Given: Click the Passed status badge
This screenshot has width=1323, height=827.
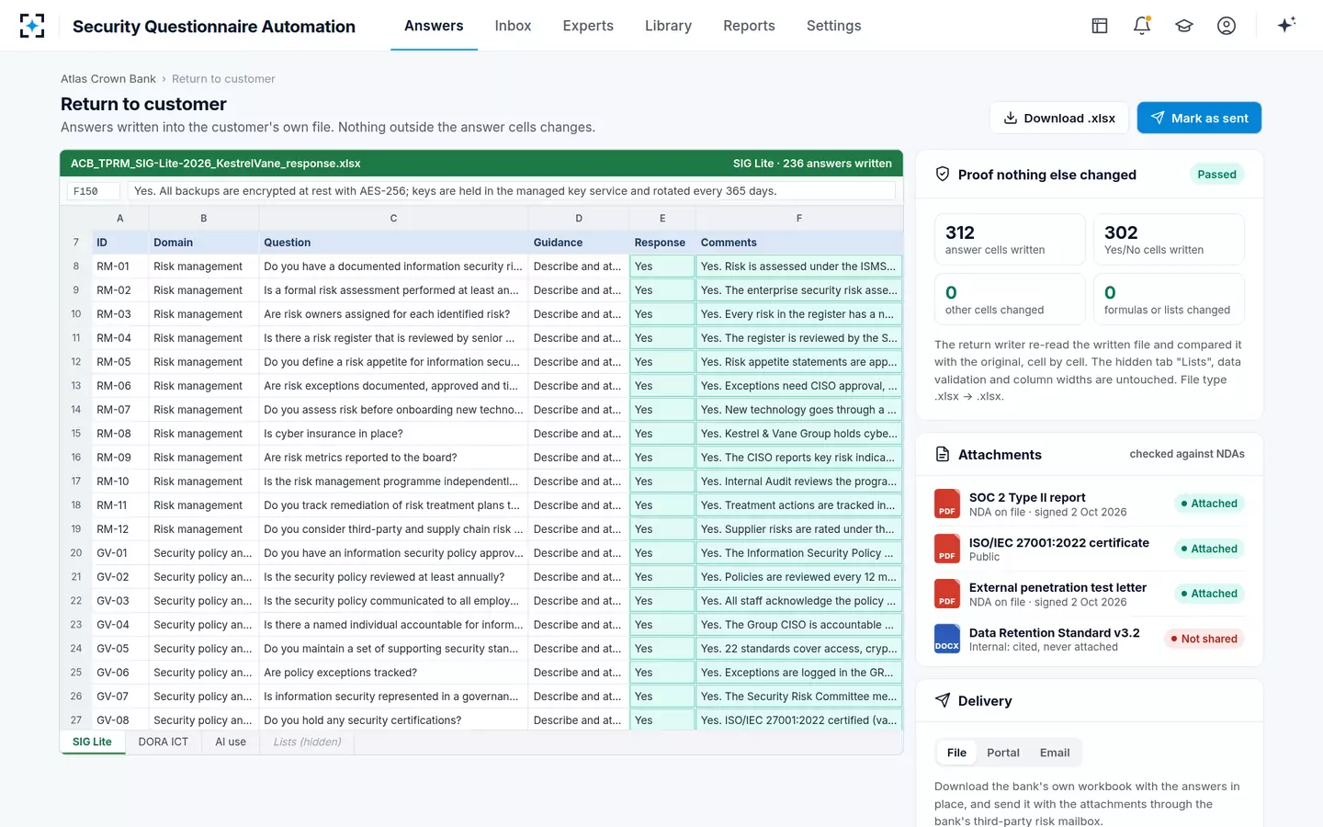Looking at the screenshot, I should pyautogui.click(x=1216, y=175).
